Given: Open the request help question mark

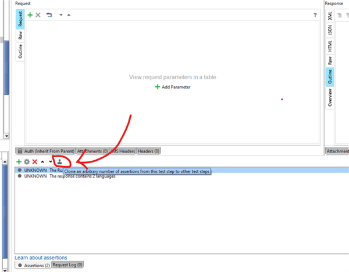Looking at the screenshot, I should [x=315, y=15].
